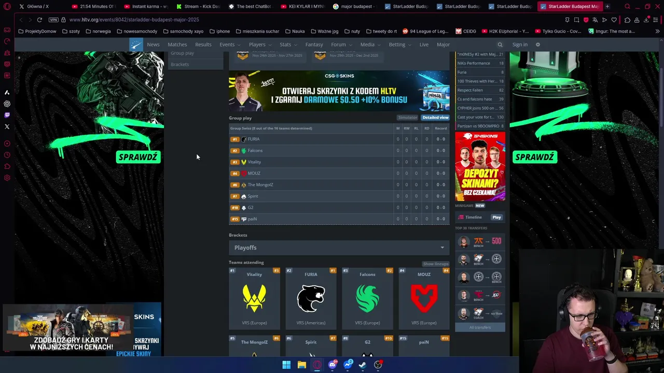Jump to Group play in the side menu

click(x=182, y=53)
